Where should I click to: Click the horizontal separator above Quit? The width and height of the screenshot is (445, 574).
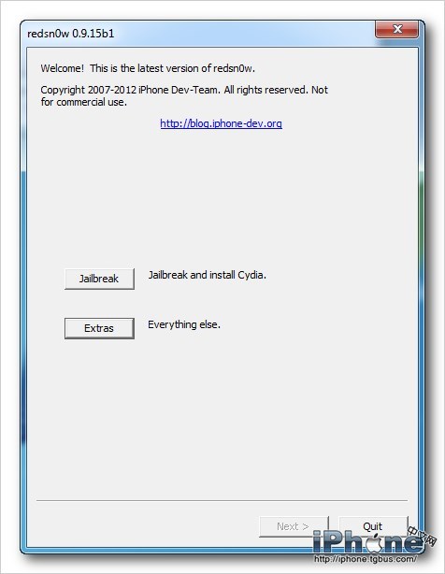click(222, 500)
